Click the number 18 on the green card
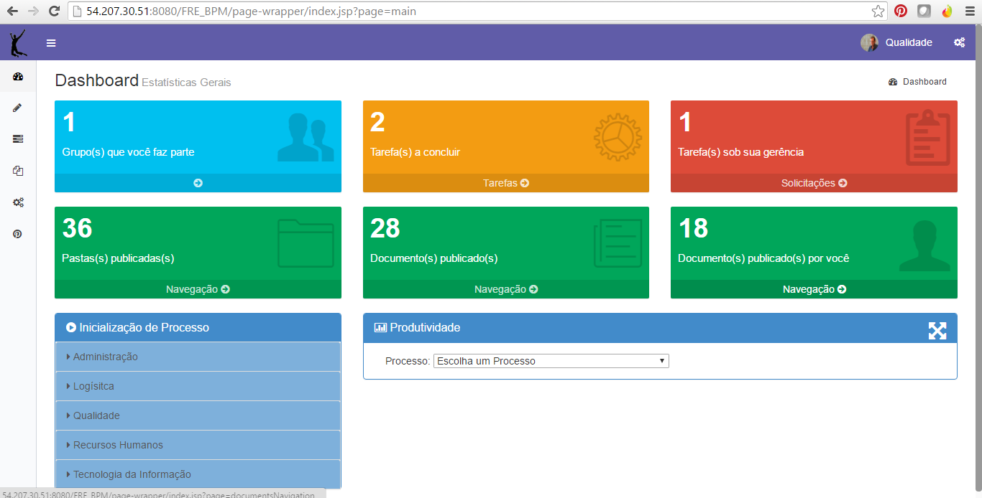The height and width of the screenshot is (498, 982). (693, 228)
